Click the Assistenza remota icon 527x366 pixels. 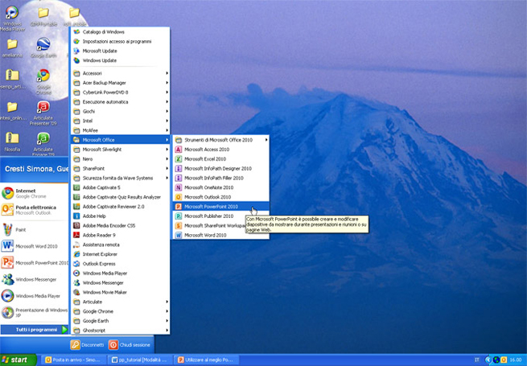click(76, 245)
